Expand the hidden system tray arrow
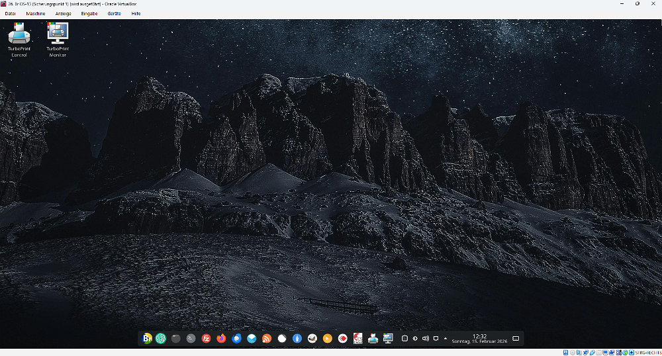The height and width of the screenshot is (356, 662). (x=445, y=338)
